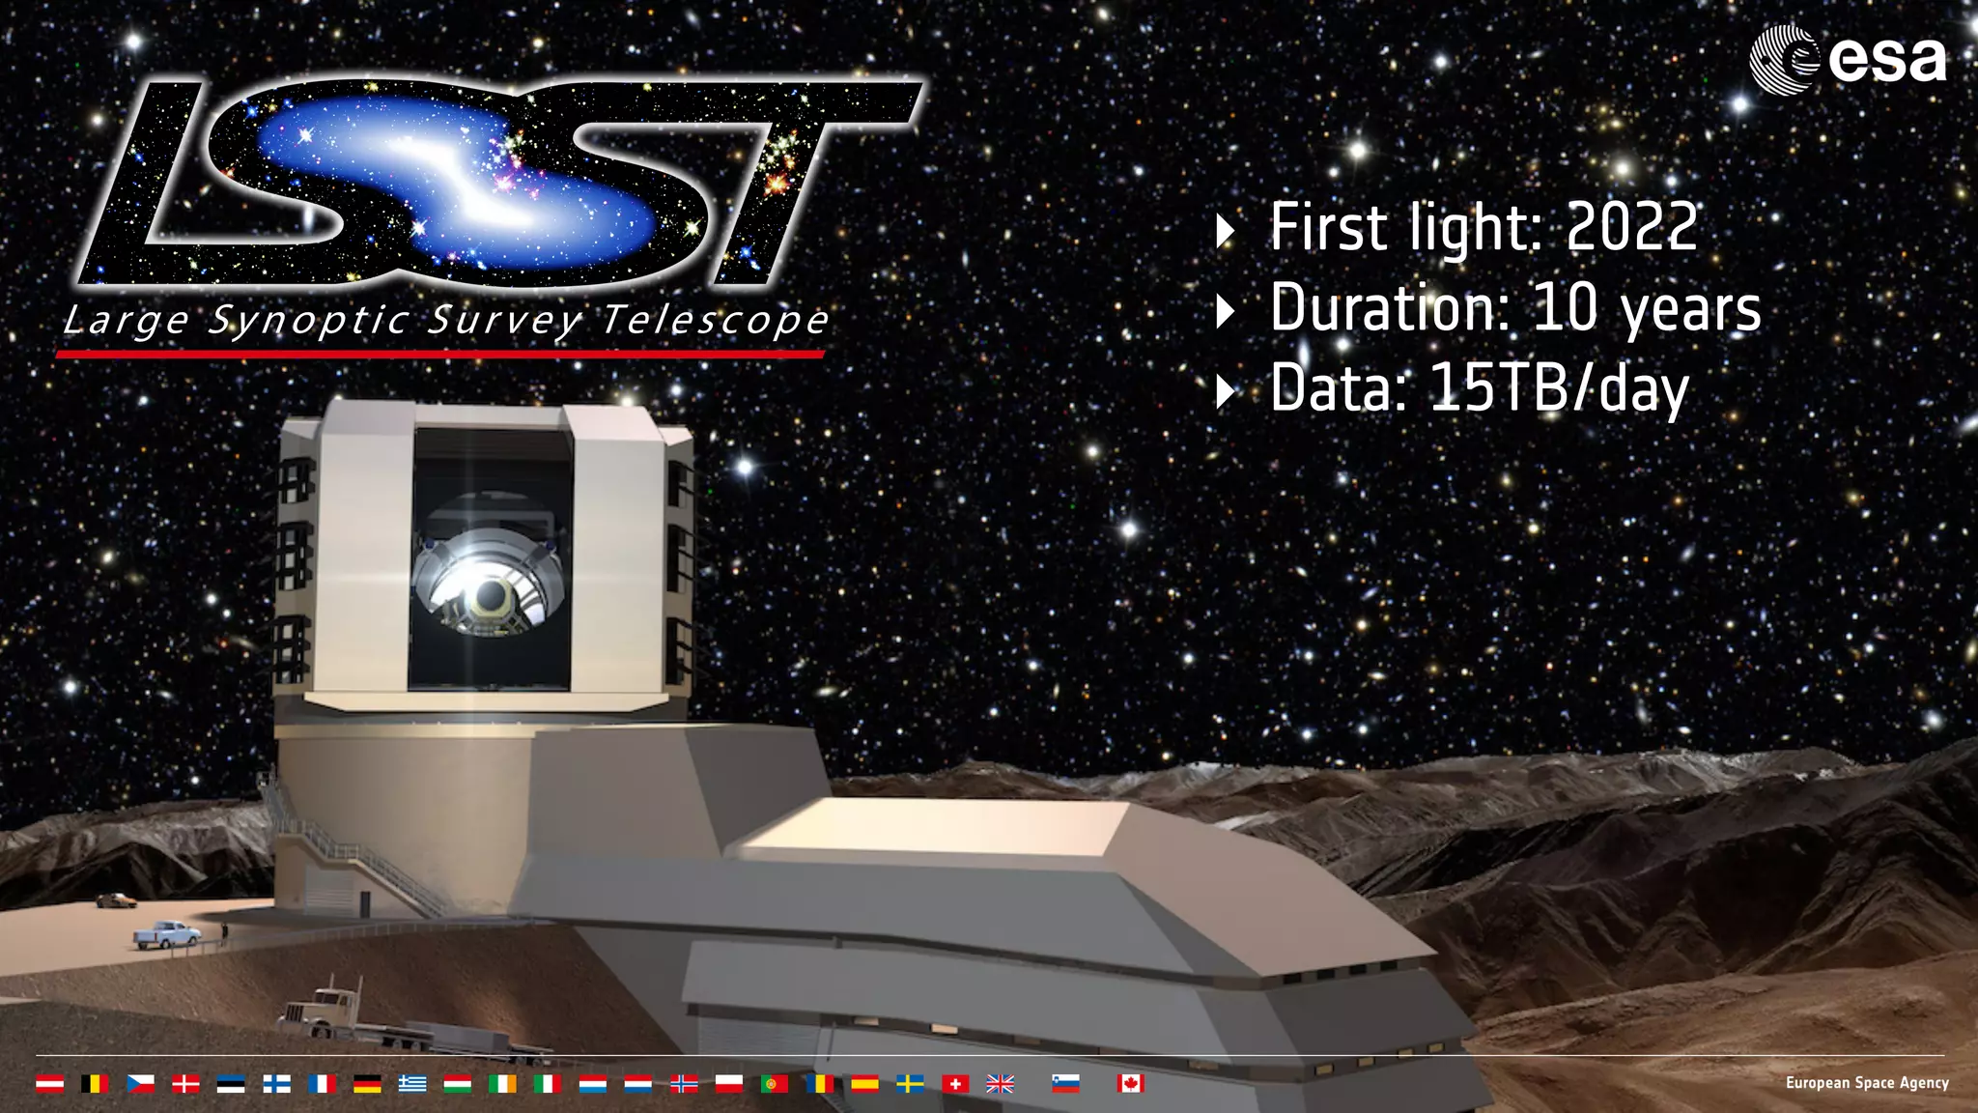Click the Germany flag icon

pos(367,1084)
